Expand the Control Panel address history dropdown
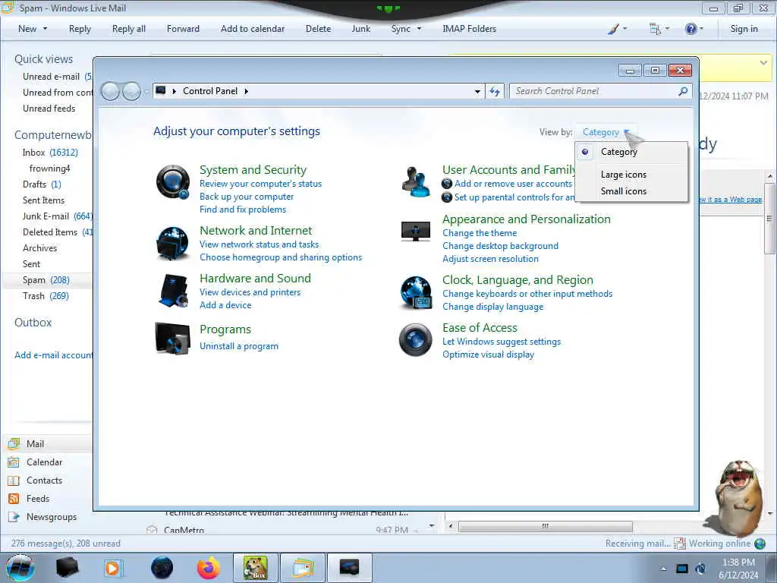The height and width of the screenshot is (583, 777). pyautogui.click(x=477, y=91)
